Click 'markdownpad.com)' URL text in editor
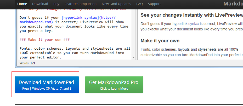Screen dimensions: 243x106 [x=36, y=22]
